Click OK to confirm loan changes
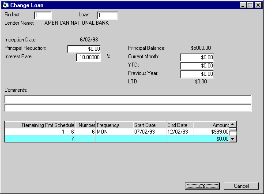 [x=202, y=186]
